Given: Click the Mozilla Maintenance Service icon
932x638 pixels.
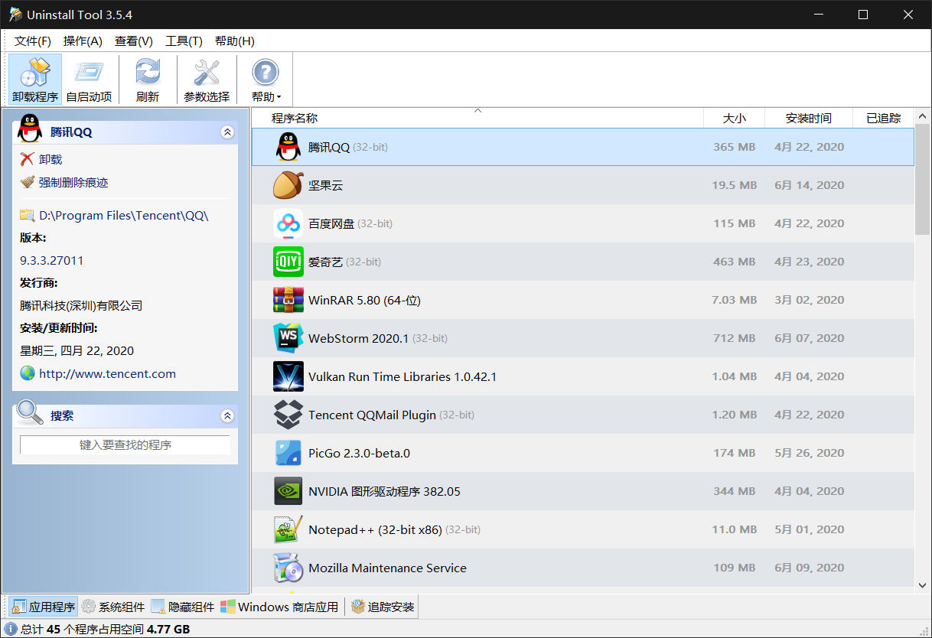Looking at the screenshot, I should pos(288,568).
